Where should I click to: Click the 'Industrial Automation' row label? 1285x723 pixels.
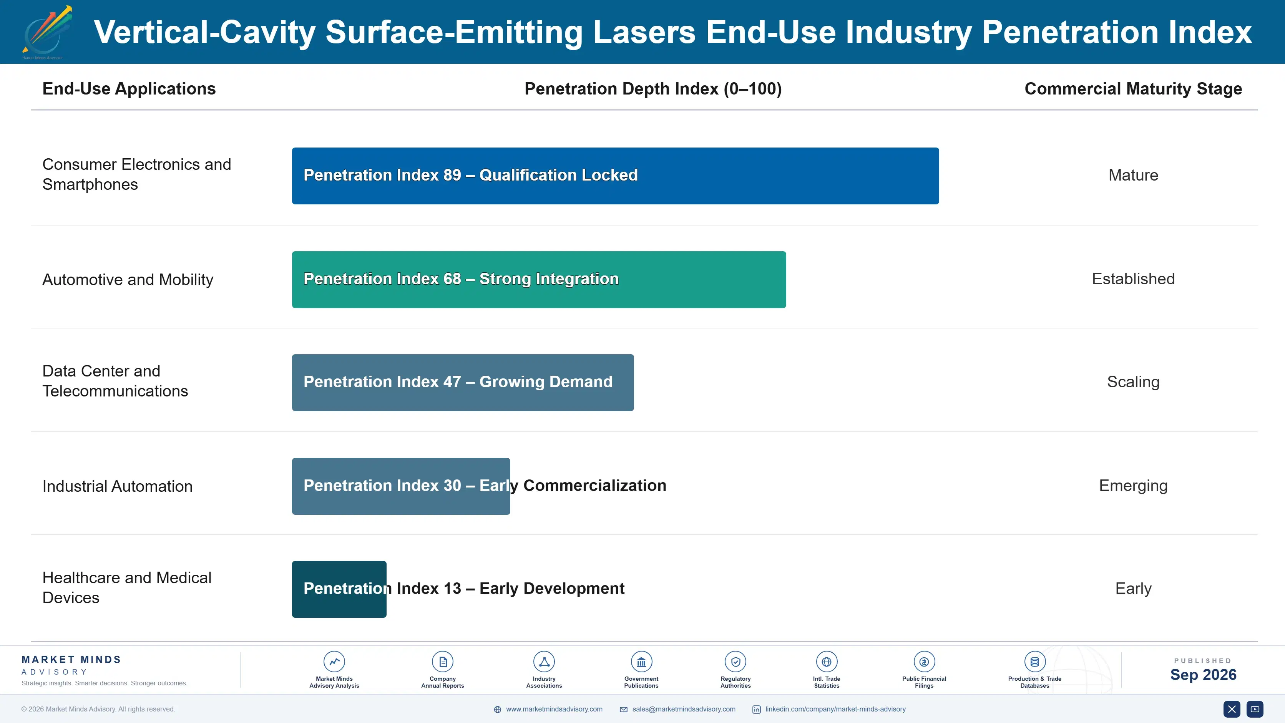(x=117, y=486)
